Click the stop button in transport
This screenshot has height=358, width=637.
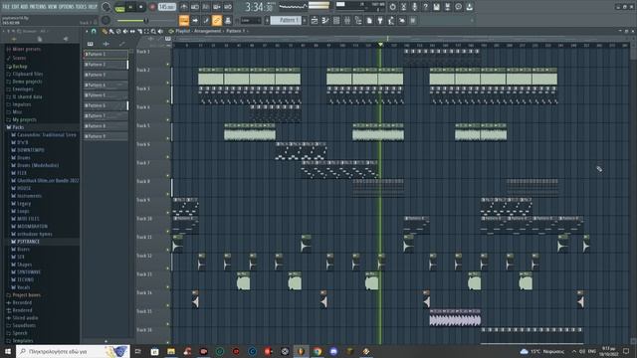point(141,7)
